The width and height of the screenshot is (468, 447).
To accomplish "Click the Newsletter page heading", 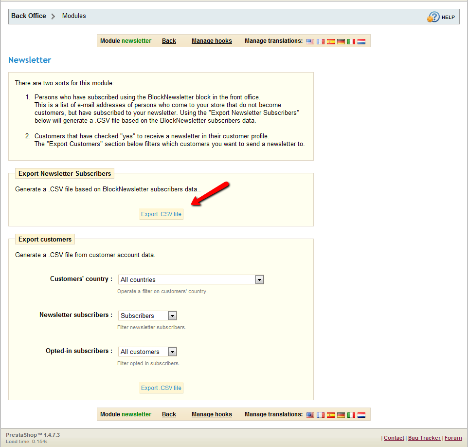I will (30, 60).
